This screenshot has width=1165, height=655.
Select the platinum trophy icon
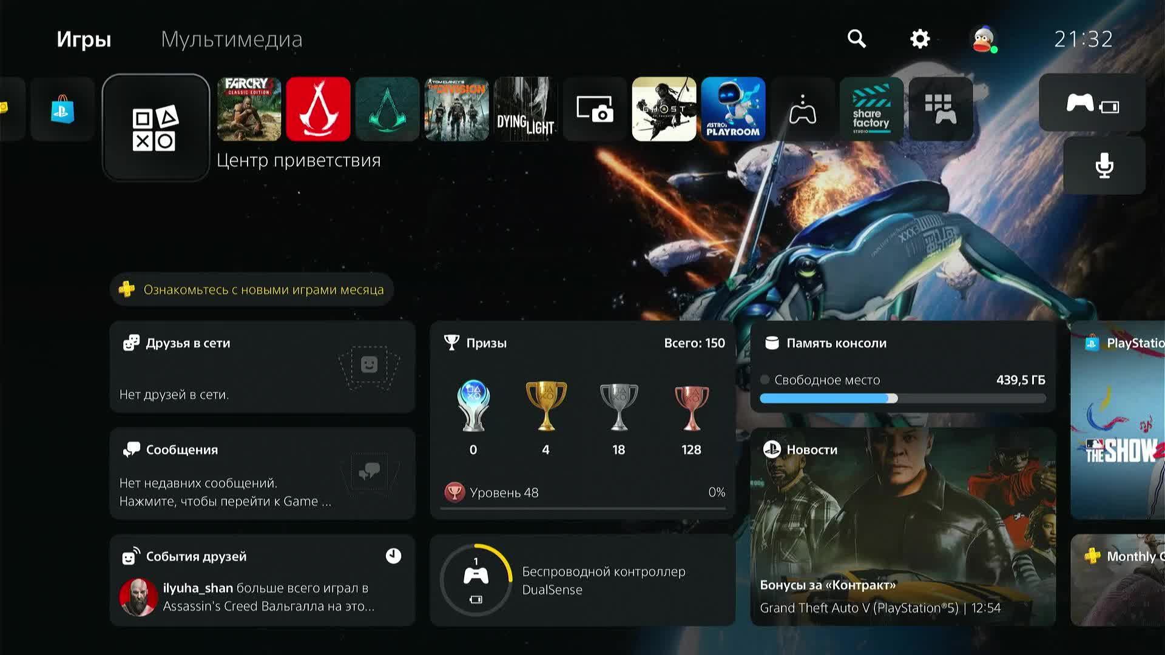coord(473,405)
